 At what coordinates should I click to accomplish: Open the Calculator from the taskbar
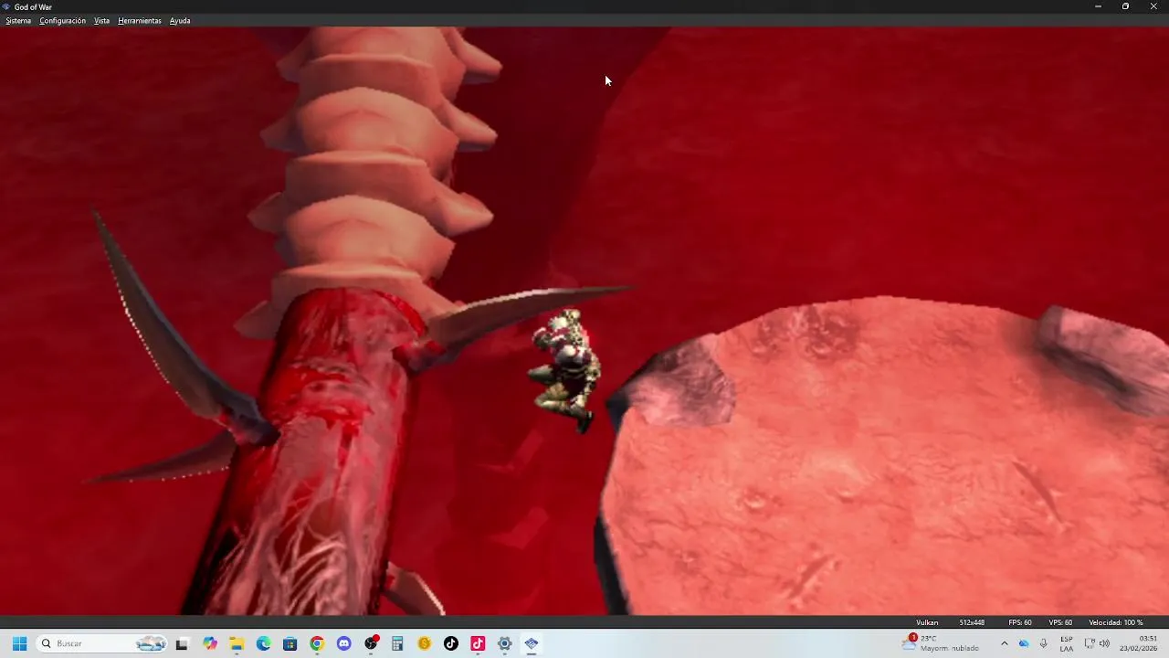coord(397,643)
